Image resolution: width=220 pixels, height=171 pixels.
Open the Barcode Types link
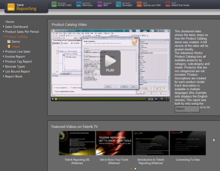(x=15, y=67)
